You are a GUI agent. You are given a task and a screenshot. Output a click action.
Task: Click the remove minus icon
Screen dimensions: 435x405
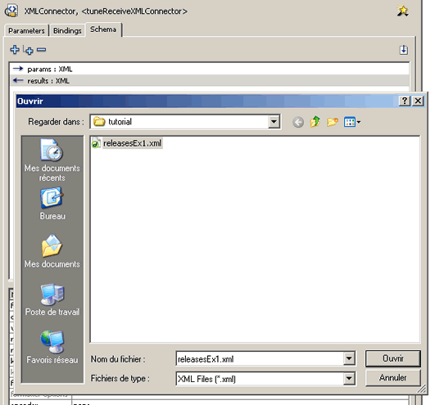click(x=41, y=50)
